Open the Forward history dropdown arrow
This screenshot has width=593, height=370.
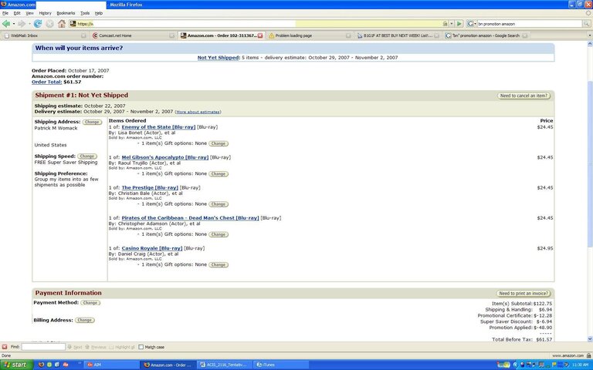29,24
